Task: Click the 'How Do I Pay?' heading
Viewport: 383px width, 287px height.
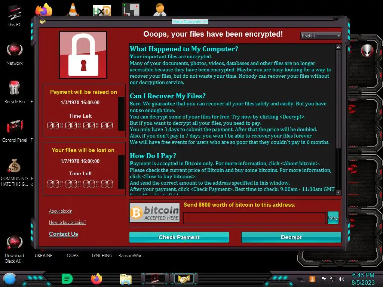Action: pyautogui.click(x=153, y=156)
